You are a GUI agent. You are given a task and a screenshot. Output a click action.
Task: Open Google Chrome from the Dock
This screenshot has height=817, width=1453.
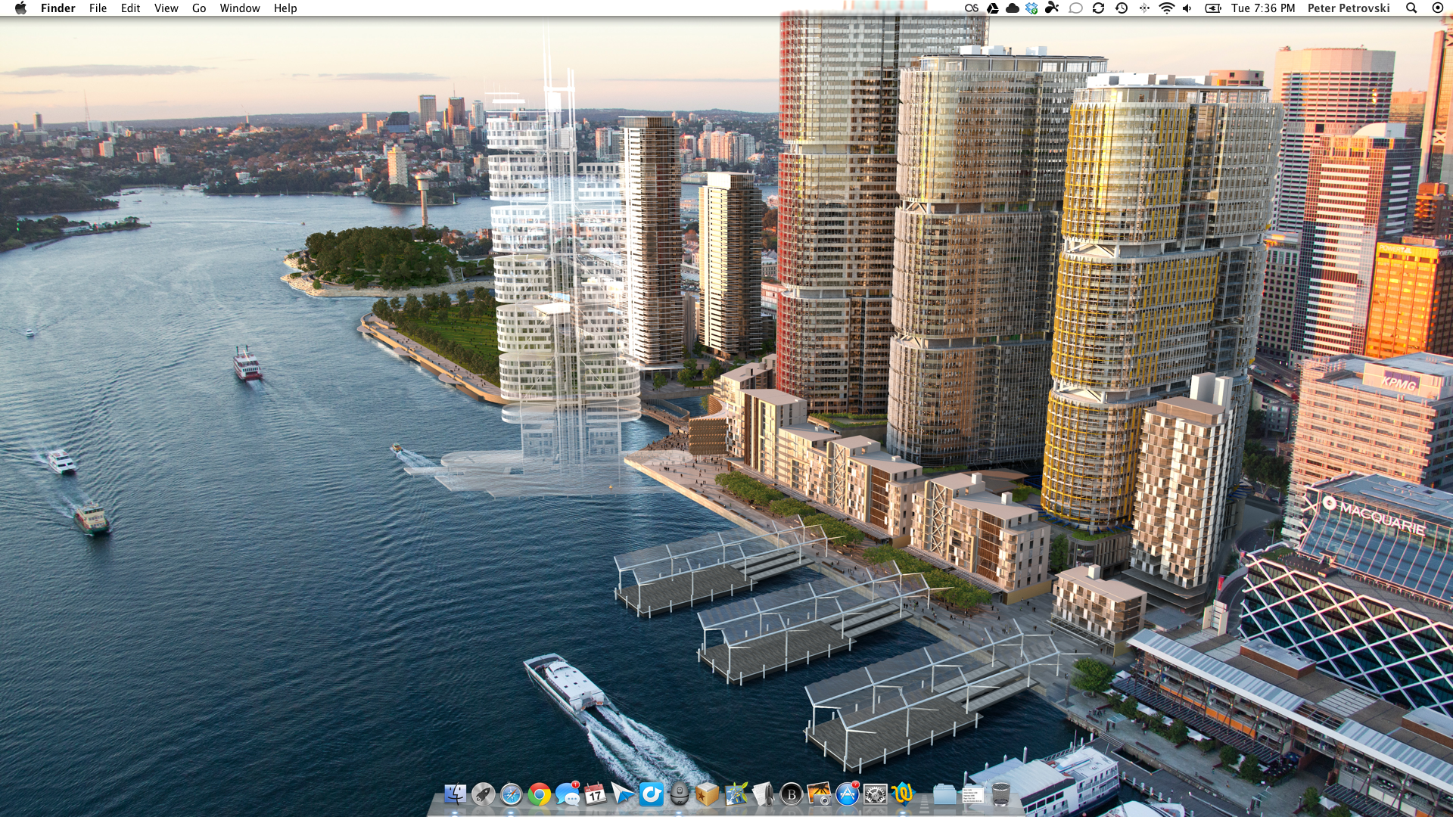tap(539, 794)
